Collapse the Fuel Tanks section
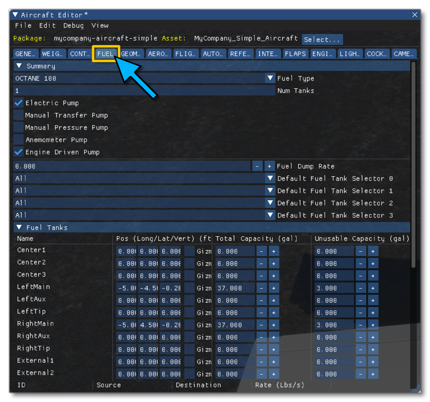The image size is (430, 402). point(19,227)
